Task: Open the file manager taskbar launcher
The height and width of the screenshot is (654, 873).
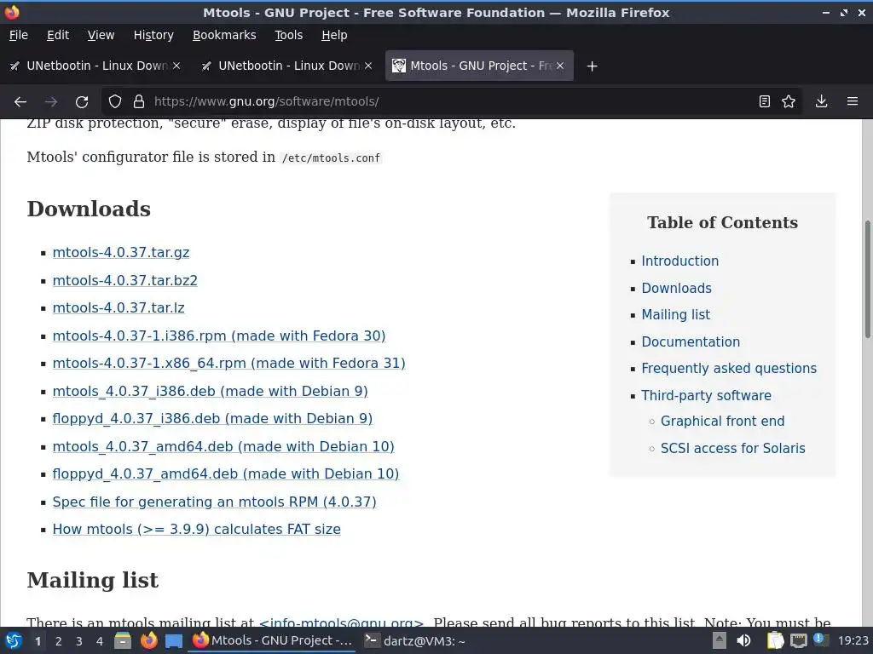Action: [123, 641]
